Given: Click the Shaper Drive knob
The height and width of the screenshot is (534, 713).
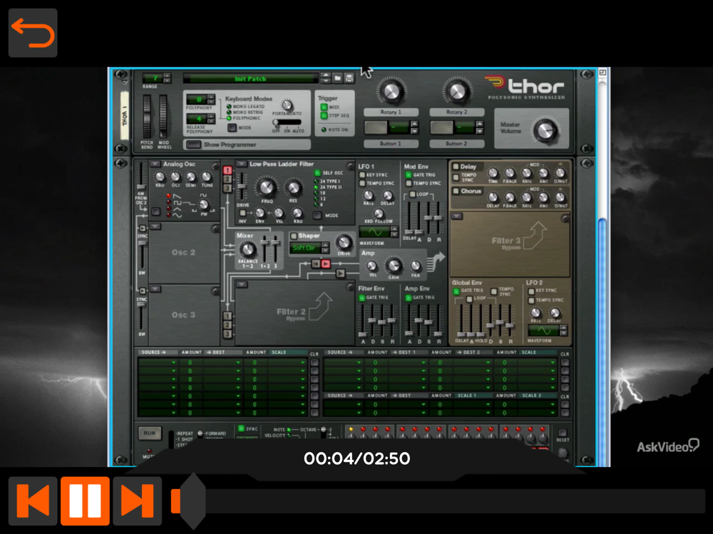Looking at the screenshot, I should 344,243.
